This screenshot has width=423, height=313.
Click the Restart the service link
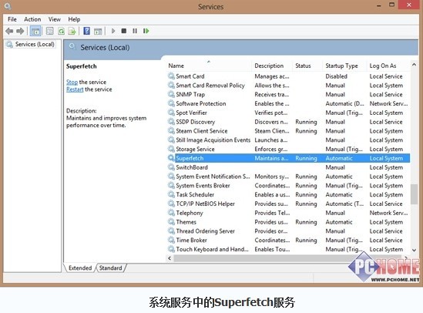tap(75, 89)
